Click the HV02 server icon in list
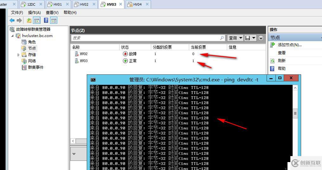The image size is (322, 170). [77, 54]
